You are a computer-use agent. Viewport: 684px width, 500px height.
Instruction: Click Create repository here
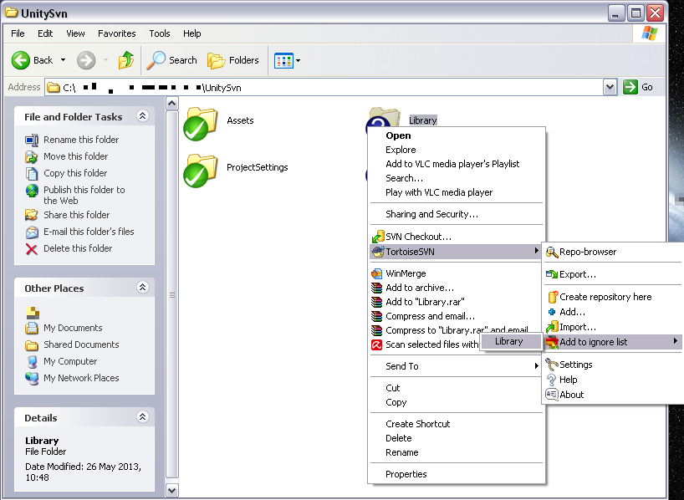tap(599, 296)
